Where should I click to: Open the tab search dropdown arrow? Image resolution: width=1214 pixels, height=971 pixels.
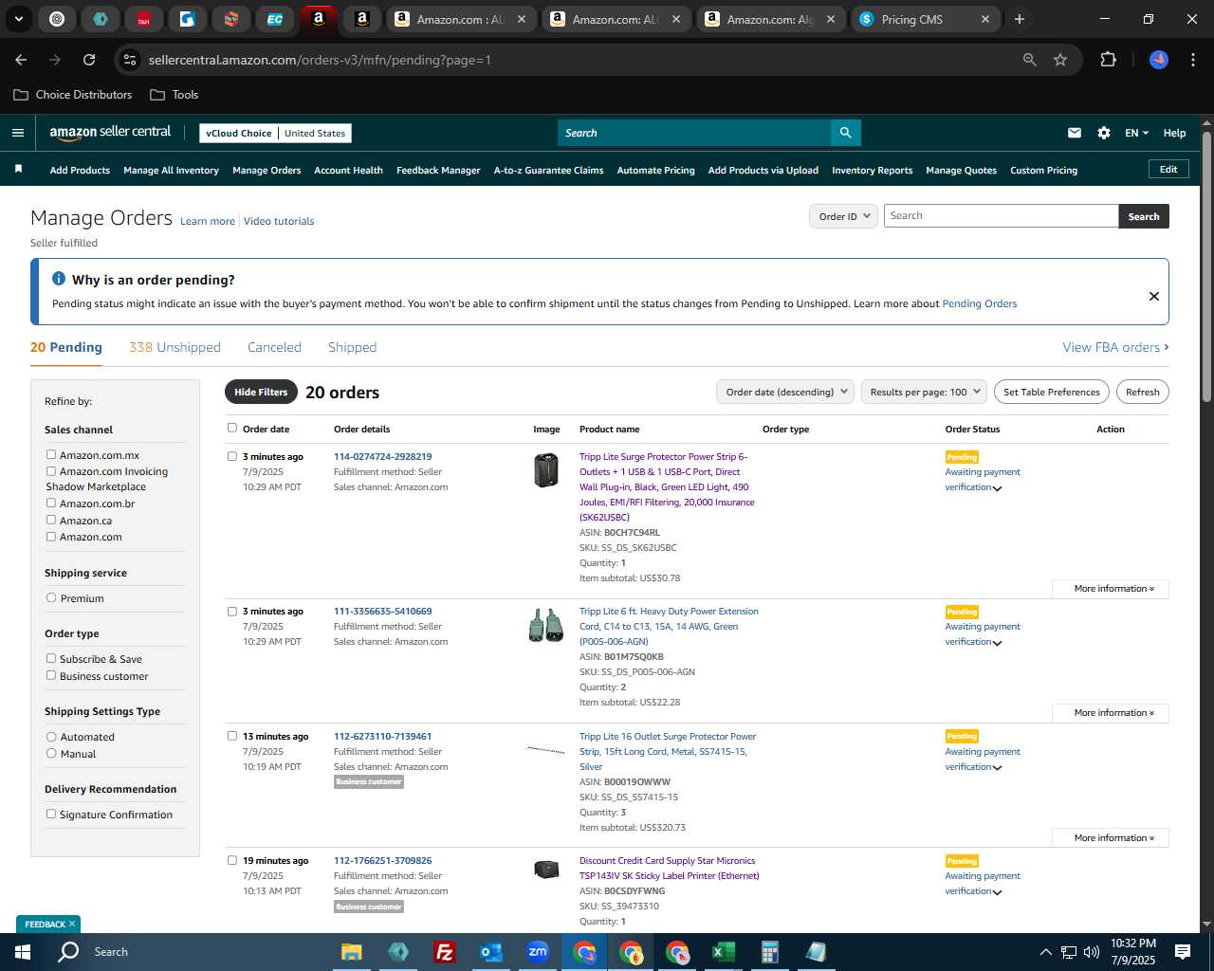click(x=19, y=19)
